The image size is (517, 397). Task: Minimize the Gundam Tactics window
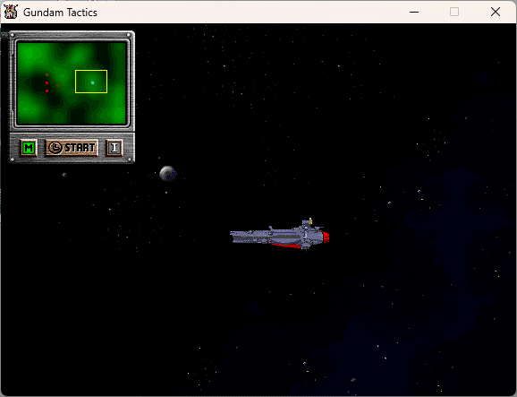point(414,13)
